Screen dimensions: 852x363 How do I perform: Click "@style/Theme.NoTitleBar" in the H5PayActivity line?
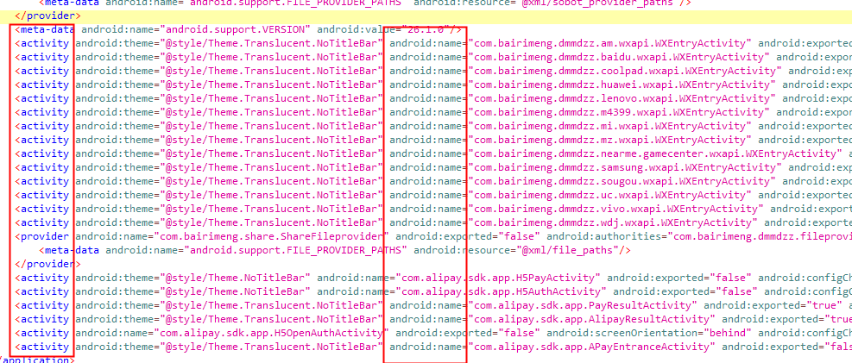tap(236, 279)
